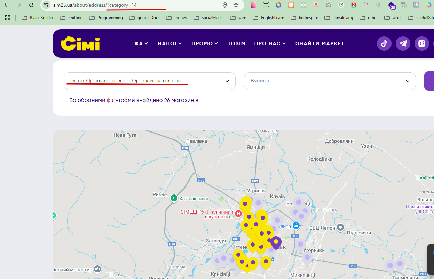Click the sim23.ua address bar URL
434x279 pixels.
95,5
